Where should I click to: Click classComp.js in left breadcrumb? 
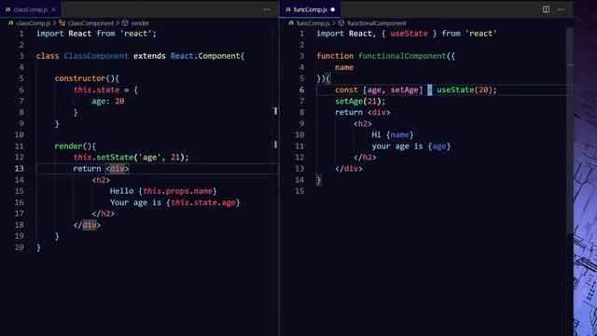point(34,23)
